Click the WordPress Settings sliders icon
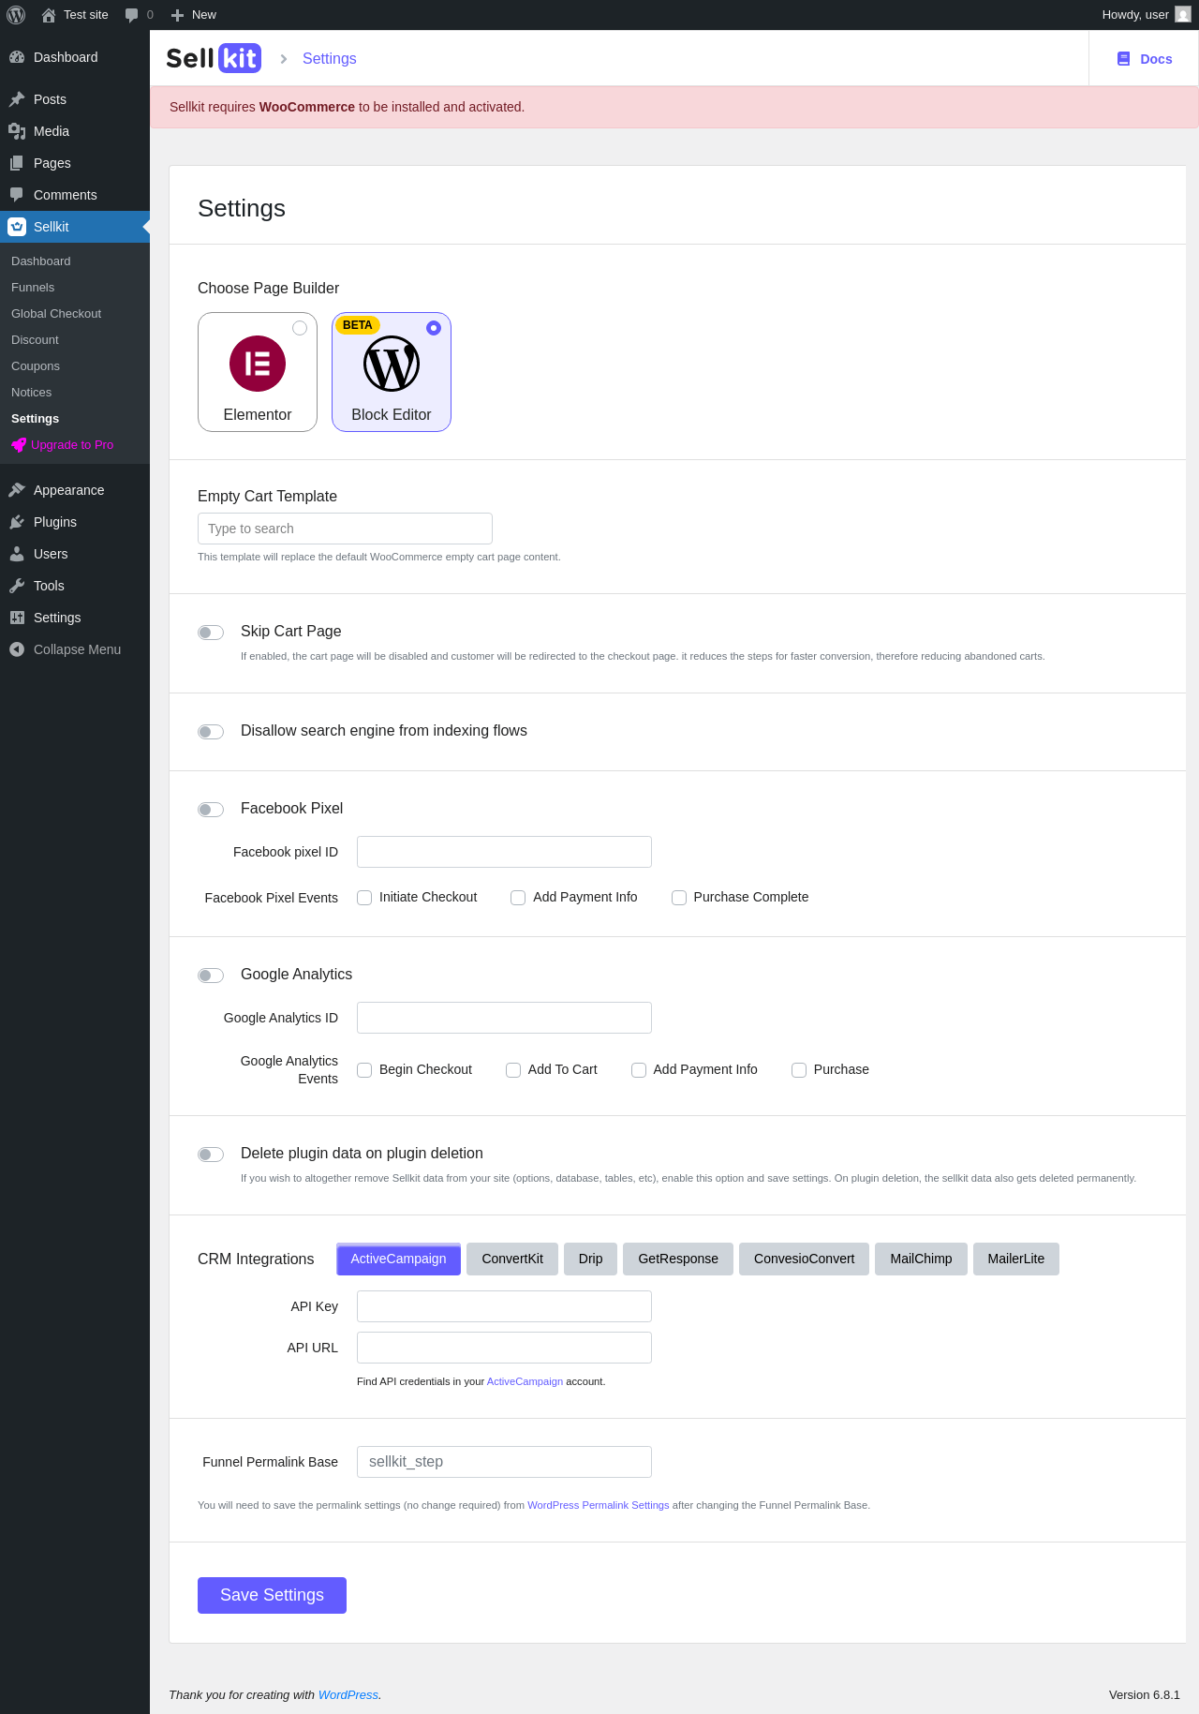The height and width of the screenshot is (1714, 1199). 17,618
